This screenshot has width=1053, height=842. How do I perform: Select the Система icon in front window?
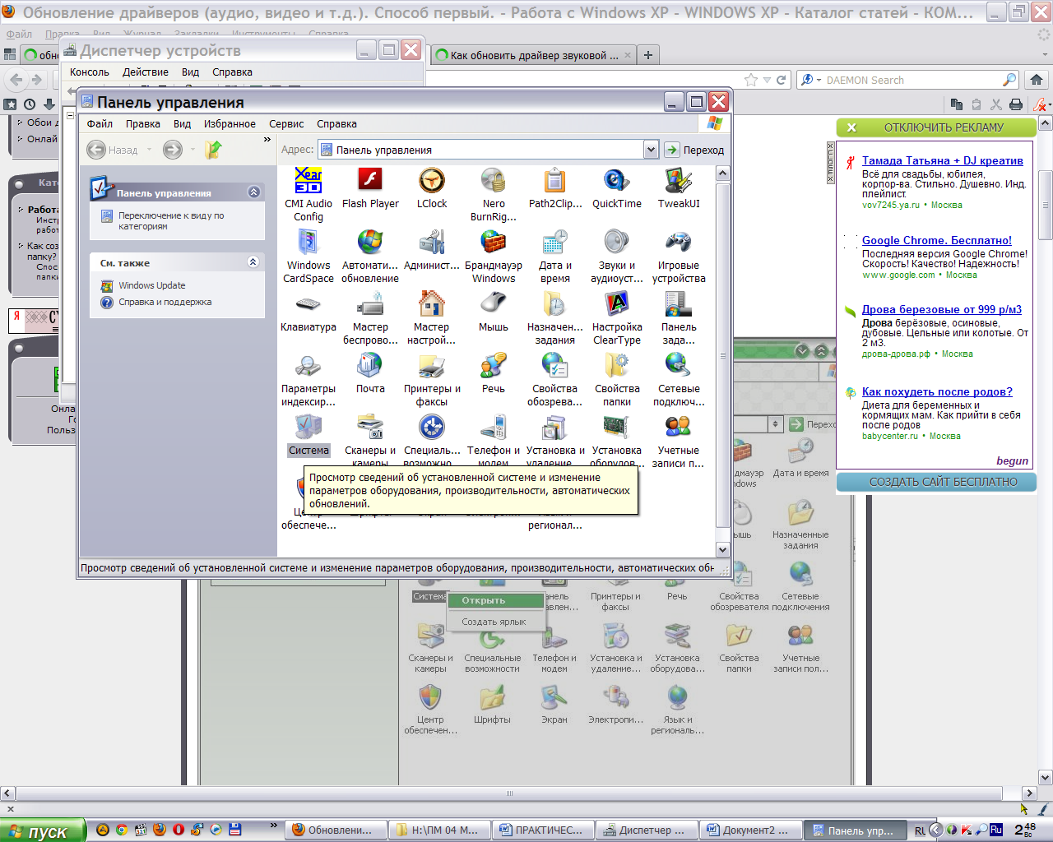pos(308,435)
